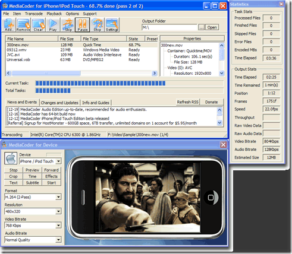Click the browse (...) output folder button
The image size is (292, 254).
pos(201,27)
